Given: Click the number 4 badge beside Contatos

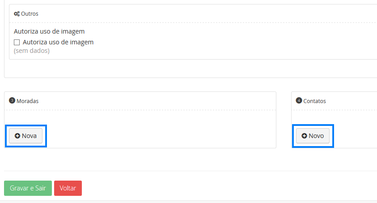Looking at the screenshot, I should coord(299,100).
